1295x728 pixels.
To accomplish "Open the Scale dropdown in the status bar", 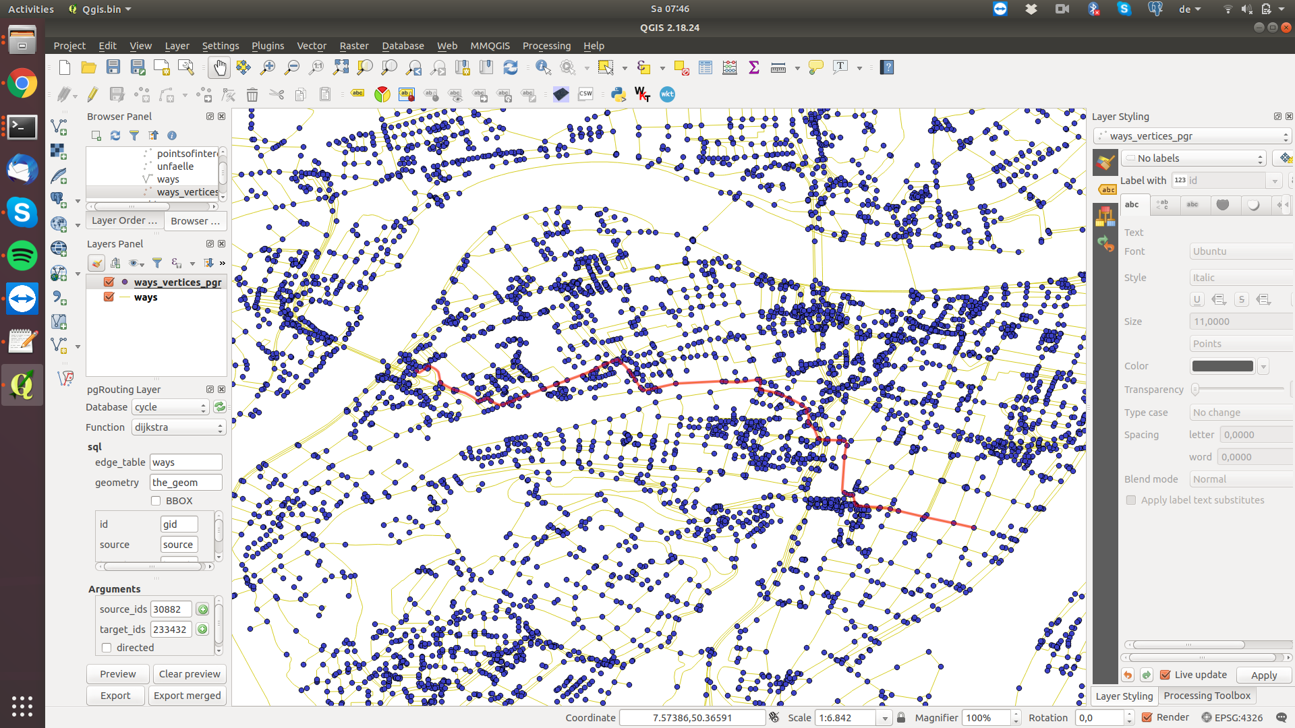I will (884, 718).
